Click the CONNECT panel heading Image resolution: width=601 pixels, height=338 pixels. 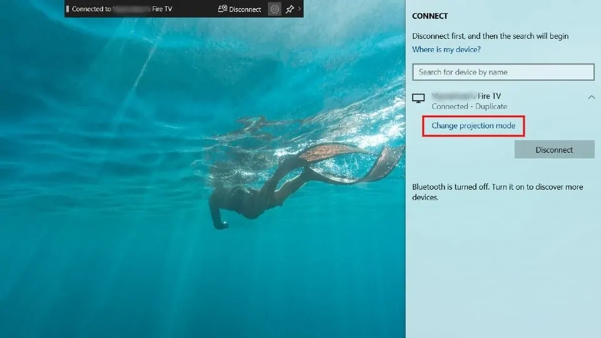click(430, 16)
